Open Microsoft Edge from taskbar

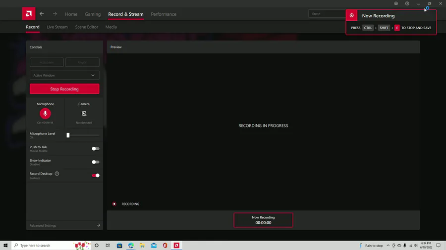[x=131, y=245]
